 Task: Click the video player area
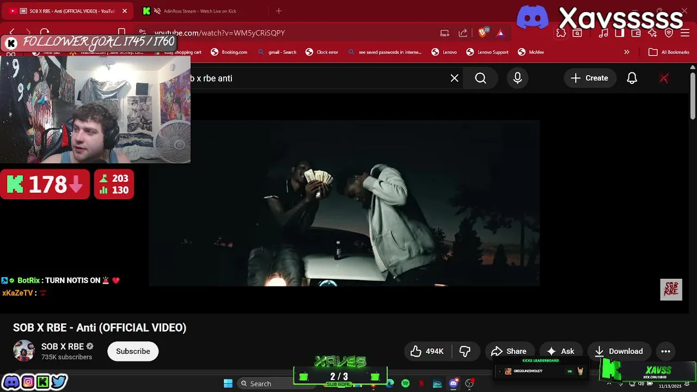coord(344,203)
